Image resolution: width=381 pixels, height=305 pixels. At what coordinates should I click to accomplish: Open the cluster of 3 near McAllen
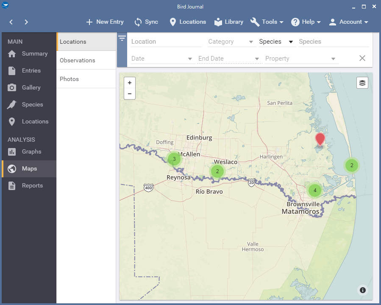(174, 159)
